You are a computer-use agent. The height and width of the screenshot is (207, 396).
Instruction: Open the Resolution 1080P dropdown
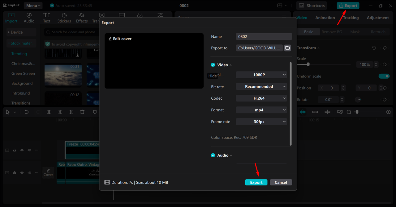[261, 75]
